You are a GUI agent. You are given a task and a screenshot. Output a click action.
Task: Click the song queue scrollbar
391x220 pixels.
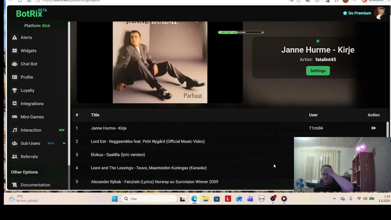388,130
